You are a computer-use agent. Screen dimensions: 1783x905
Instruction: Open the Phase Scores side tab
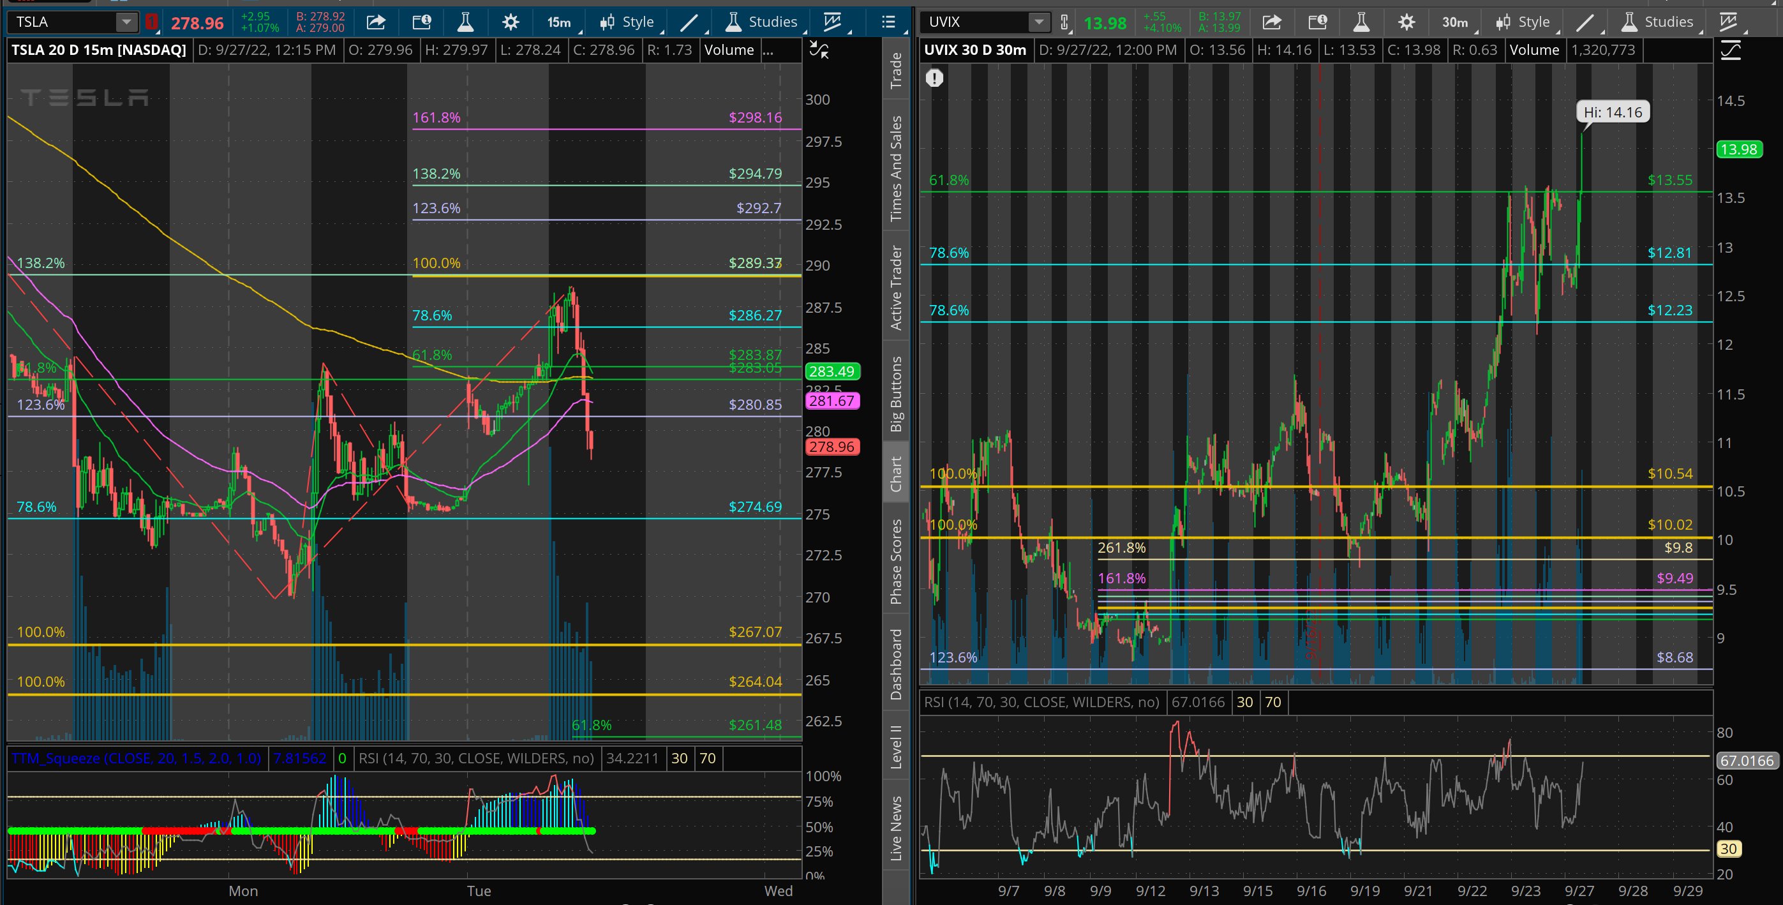(x=896, y=561)
